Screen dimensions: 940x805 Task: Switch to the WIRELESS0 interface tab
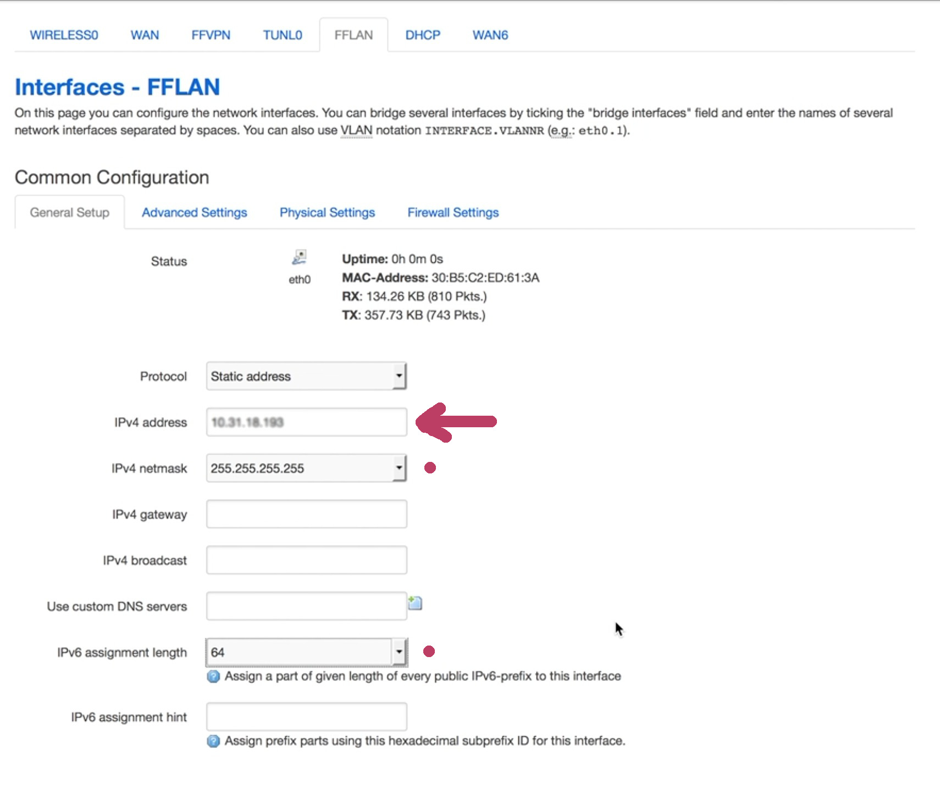tap(64, 35)
